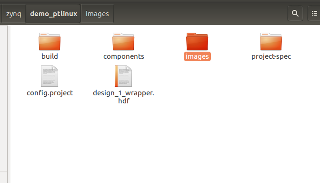Click demo_ptlinux path bar button
Image resolution: width=320 pixels, height=183 pixels.
click(53, 14)
